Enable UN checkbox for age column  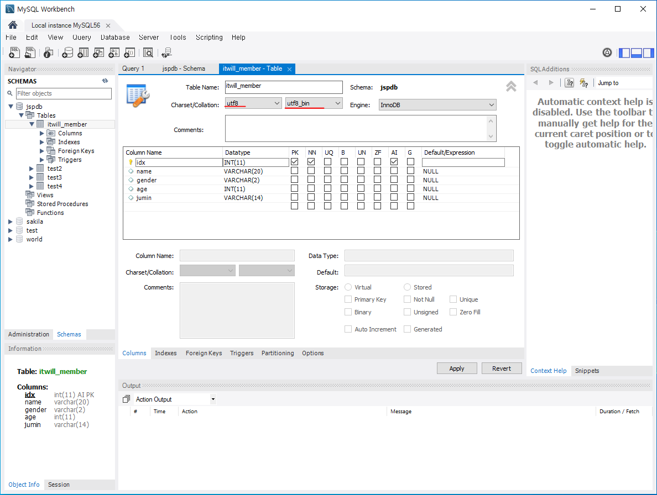[x=361, y=188]
